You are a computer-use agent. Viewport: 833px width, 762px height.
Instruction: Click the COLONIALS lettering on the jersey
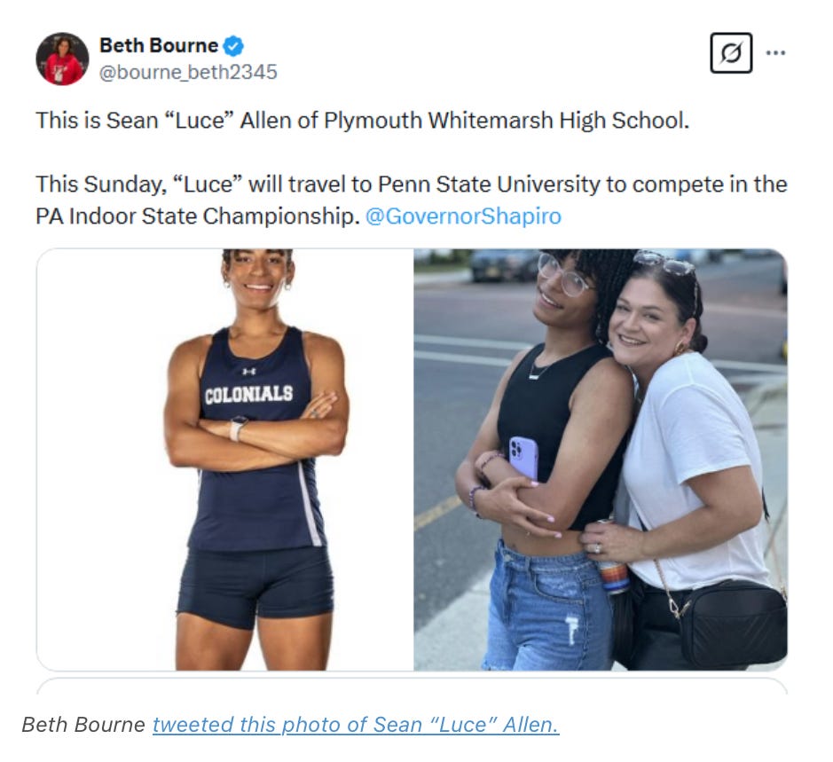point(248,394)
